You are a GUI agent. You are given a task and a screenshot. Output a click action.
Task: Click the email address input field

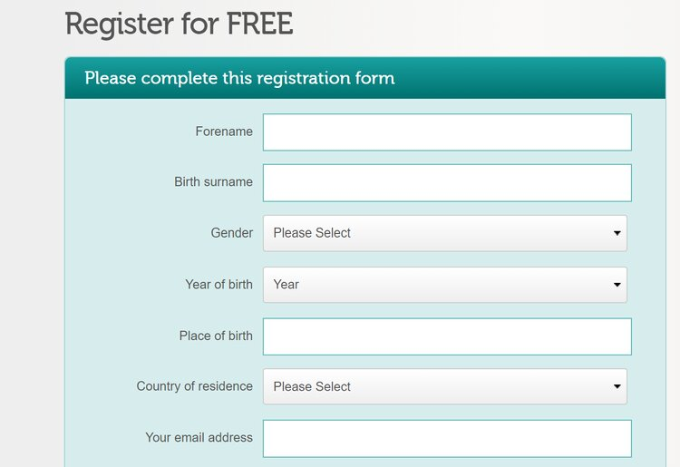[446, 438]
